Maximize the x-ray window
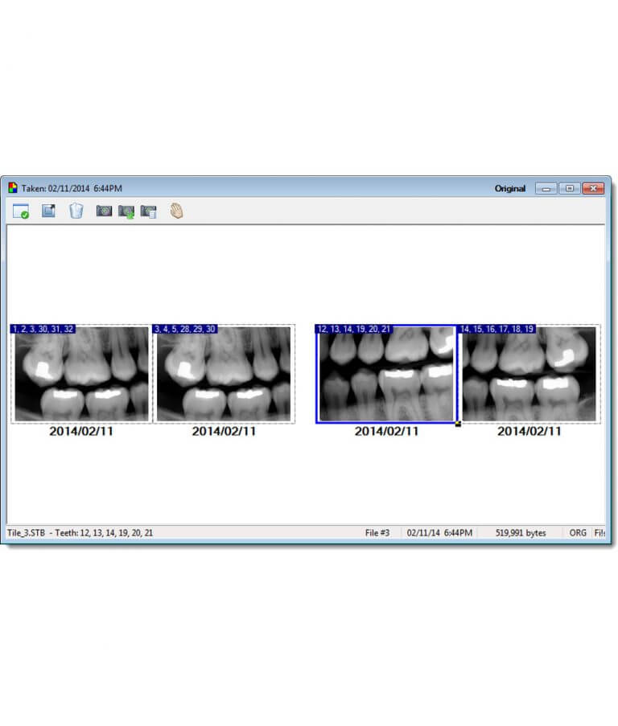 pyautogui.click(x=570, y=188)
